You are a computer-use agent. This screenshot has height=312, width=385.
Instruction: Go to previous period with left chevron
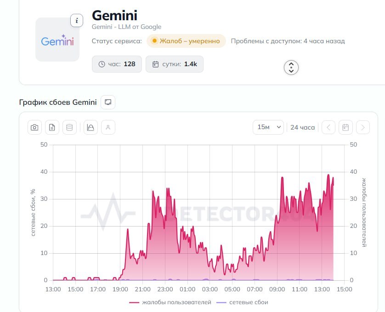pyautogui.click(x=328, y=127)
